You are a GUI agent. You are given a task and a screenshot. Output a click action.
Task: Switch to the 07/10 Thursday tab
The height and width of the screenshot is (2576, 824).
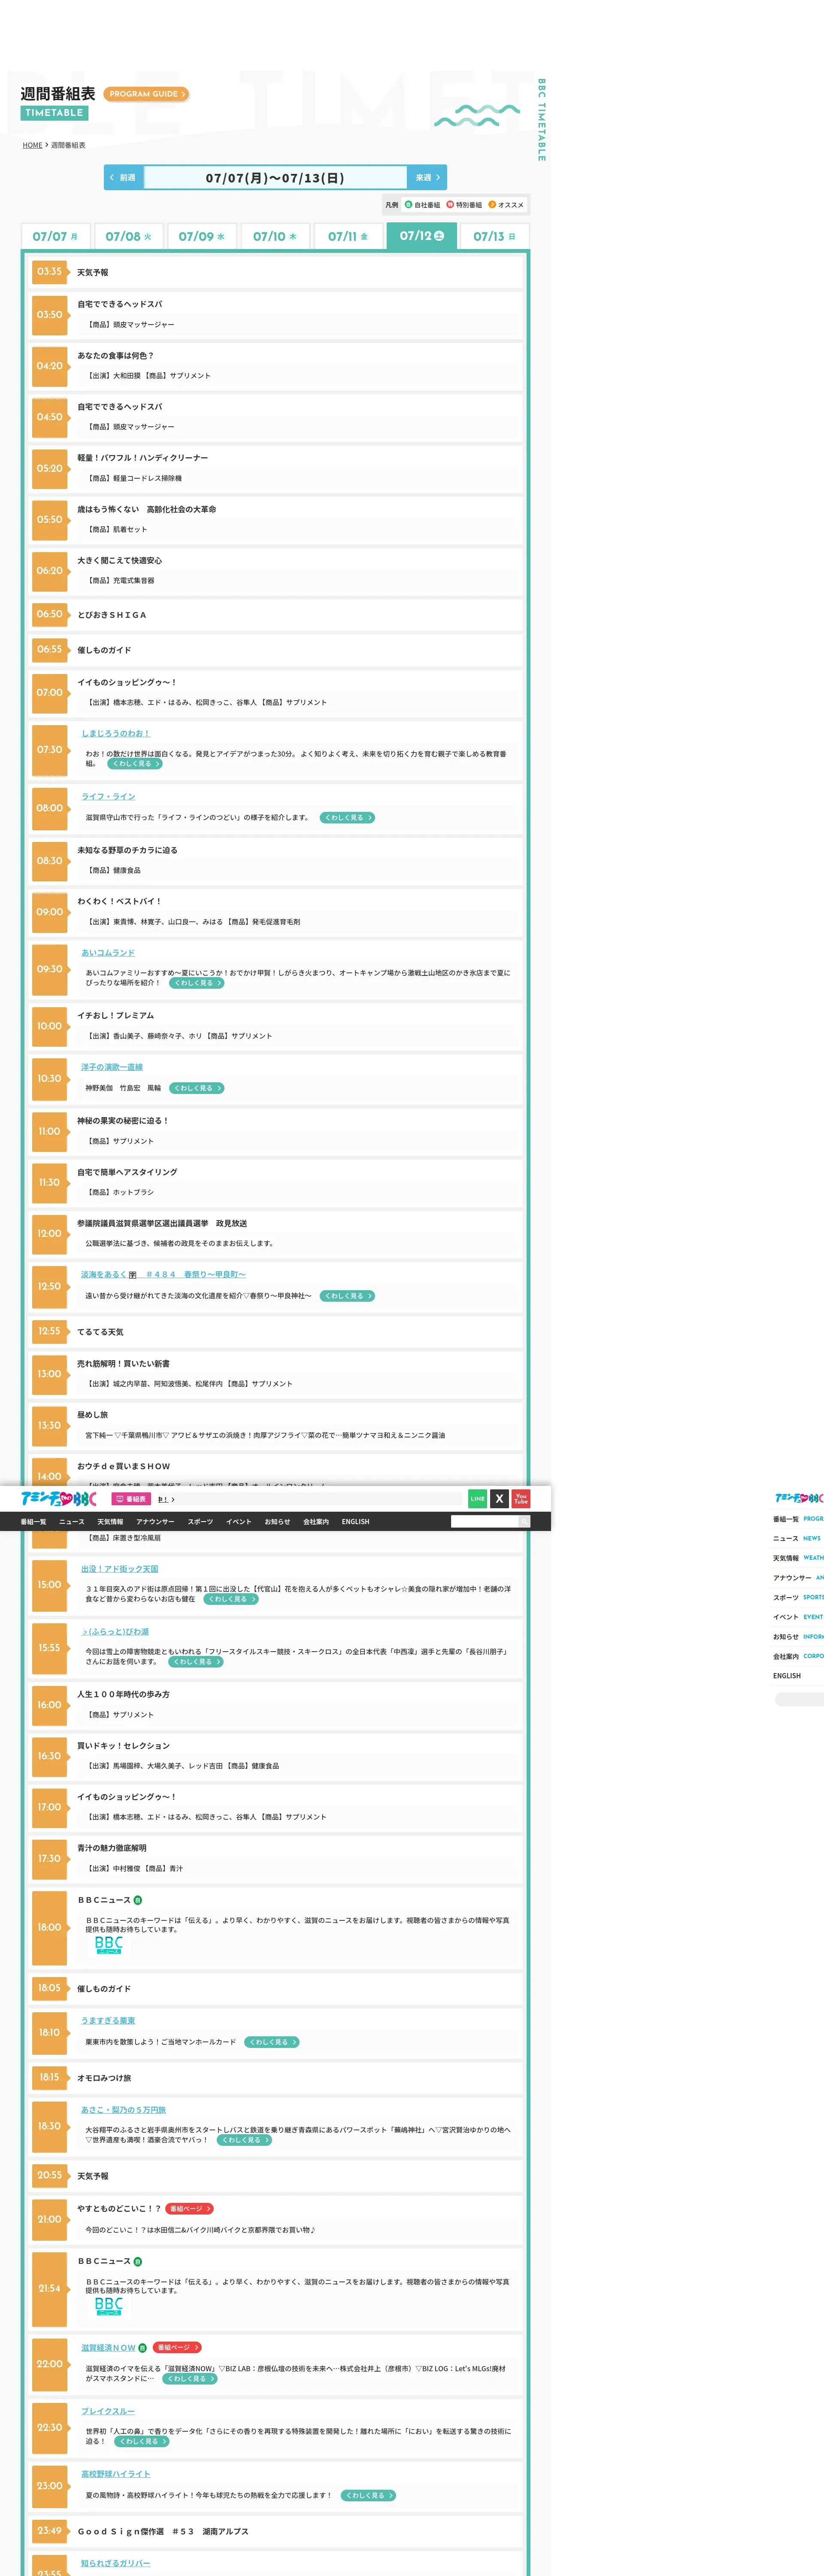(274, 236)
